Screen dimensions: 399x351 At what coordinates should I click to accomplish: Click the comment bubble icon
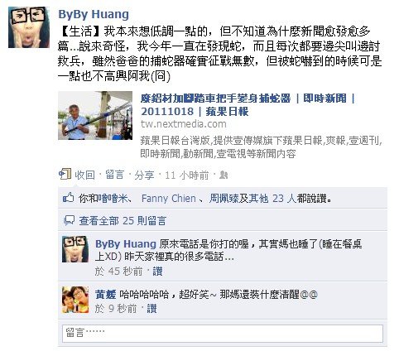point(69,220)
